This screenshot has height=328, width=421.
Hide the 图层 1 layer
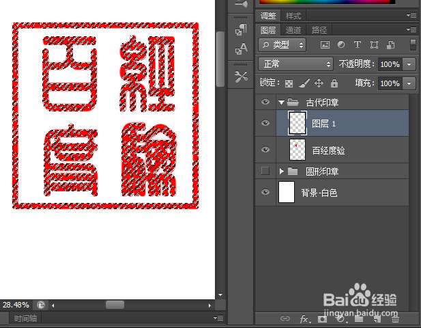point(265,123)
